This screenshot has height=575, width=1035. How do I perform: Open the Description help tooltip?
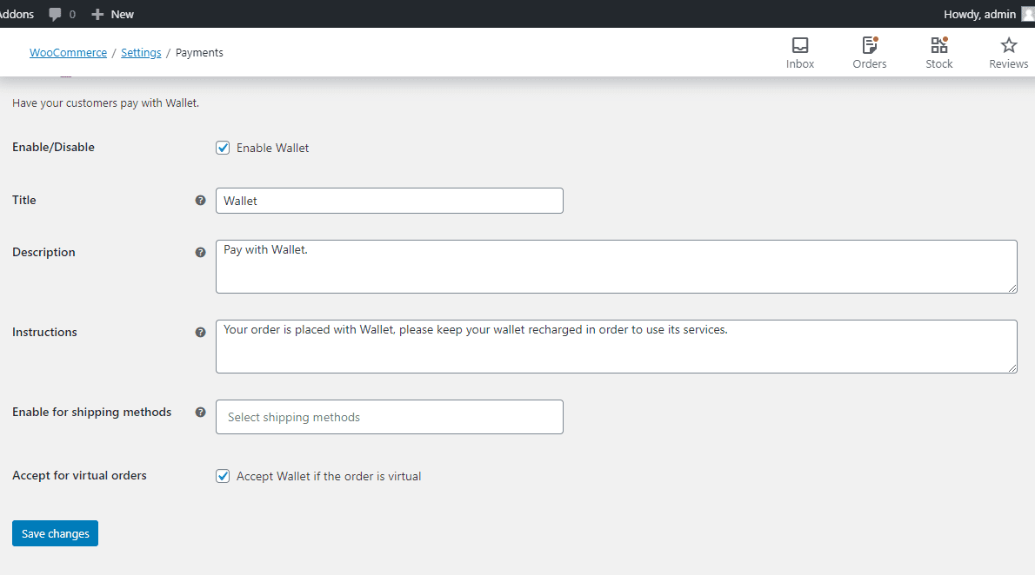click(x=201, y=252)
